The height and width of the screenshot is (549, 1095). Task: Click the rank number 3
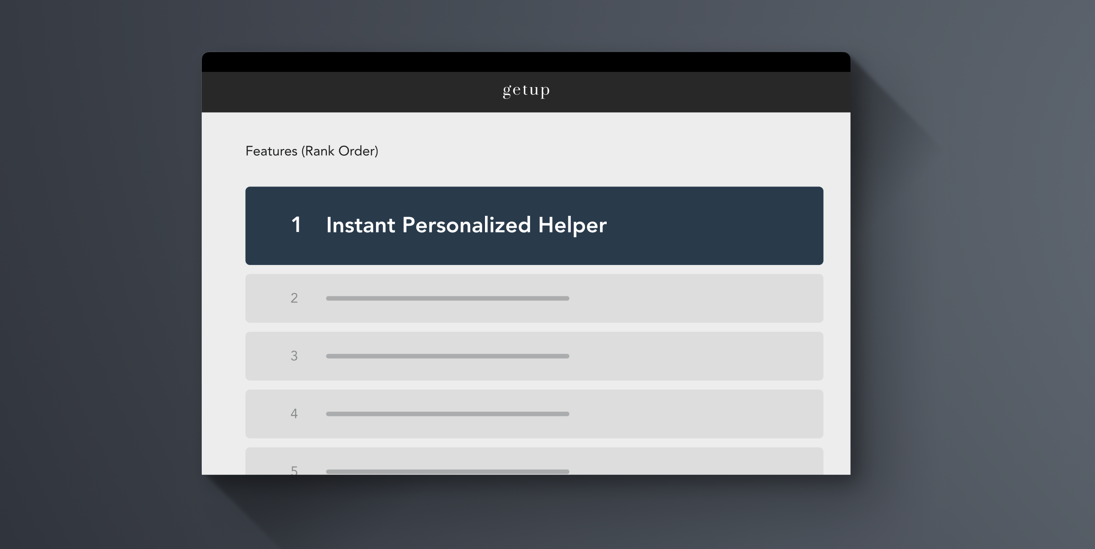point(294,356)
